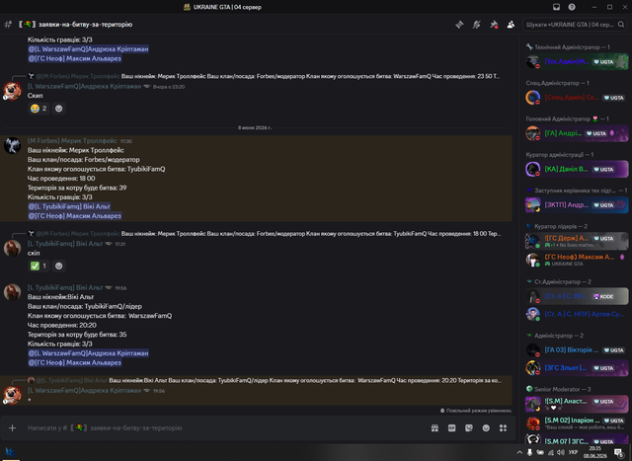Viewport: 632px width, 461px height.
Task: Click the mention @[L TyubikiFamq] Вікі Альт
Action: 69,206
